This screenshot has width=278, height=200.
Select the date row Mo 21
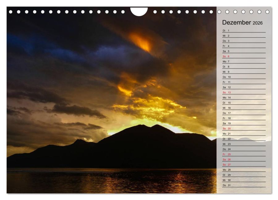click(x=244, y=134)
